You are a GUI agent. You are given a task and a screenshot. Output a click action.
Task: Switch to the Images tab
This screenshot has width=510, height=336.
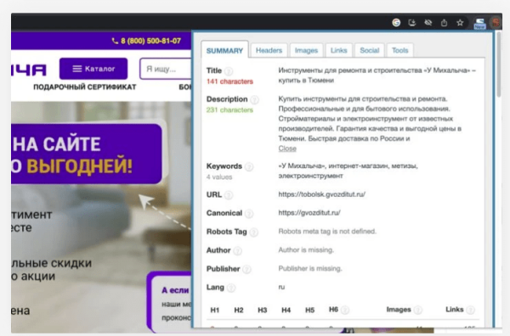[x=306, y=50]
